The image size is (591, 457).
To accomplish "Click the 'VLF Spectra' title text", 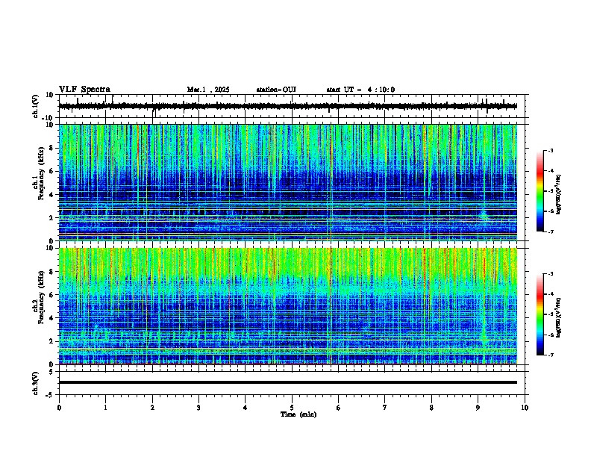I will click(84, 90).
